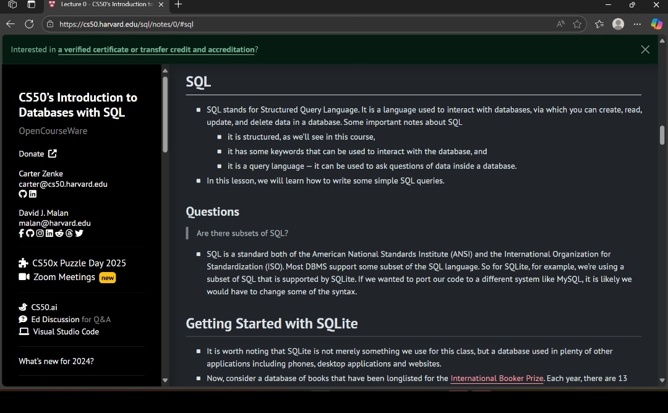Open the Donate link
Image resolution: width=668 pixels, height=413 pixels.
[x=38, y=154]
